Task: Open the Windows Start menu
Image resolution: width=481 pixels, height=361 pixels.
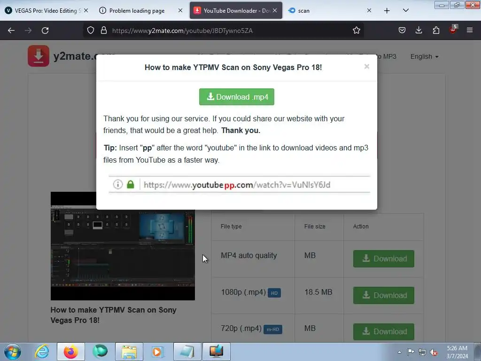Action: 12,352
